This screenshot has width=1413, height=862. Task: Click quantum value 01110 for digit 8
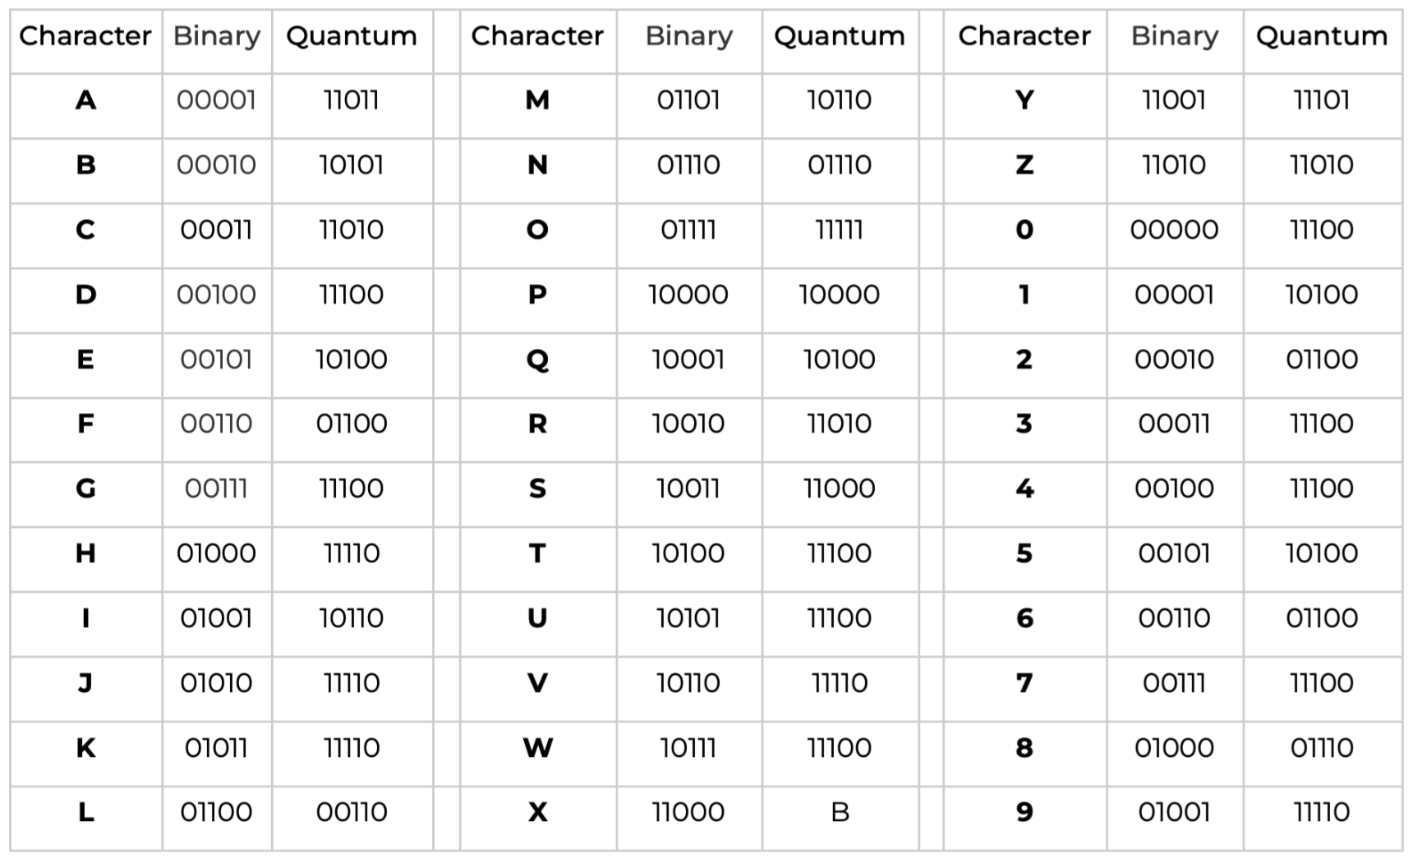click(1321, 748)
